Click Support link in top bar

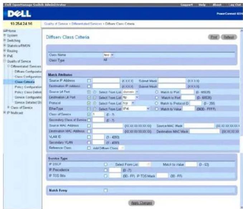[186, 5]
